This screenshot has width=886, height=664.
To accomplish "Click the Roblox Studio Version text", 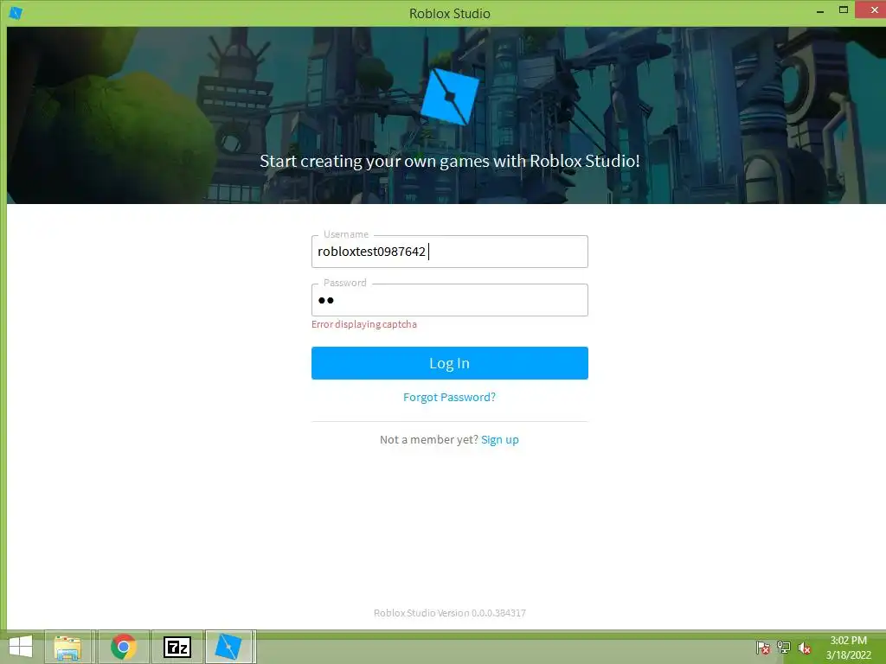I will [x=449, y=613].
